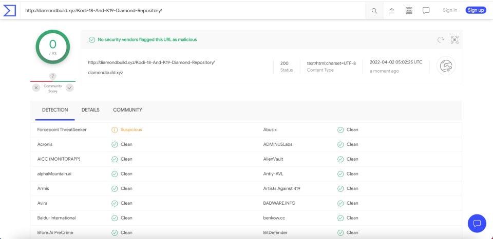Image resolution: width=493 pixels, height=239 pixels.
Task: Vote malicious with the X community button
Action: tap(36, 88)
